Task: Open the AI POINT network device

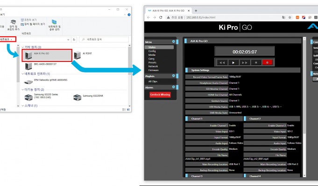Action: [83, 55]
